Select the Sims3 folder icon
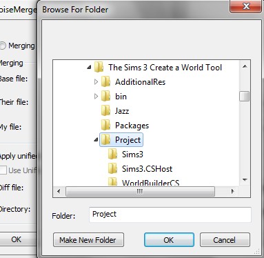264x258 pixels. click(x=112, y=154)
